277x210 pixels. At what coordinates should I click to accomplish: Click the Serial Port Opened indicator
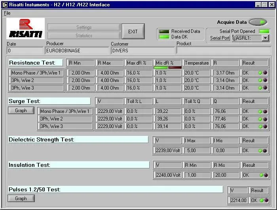(x=264, y=31)
